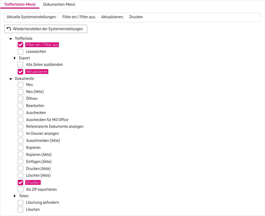Image resolution: width=265 pixels, height=216 pixels.
Task: Tick Im Dossier anzeigen checkbox
Action: (20, 134)
